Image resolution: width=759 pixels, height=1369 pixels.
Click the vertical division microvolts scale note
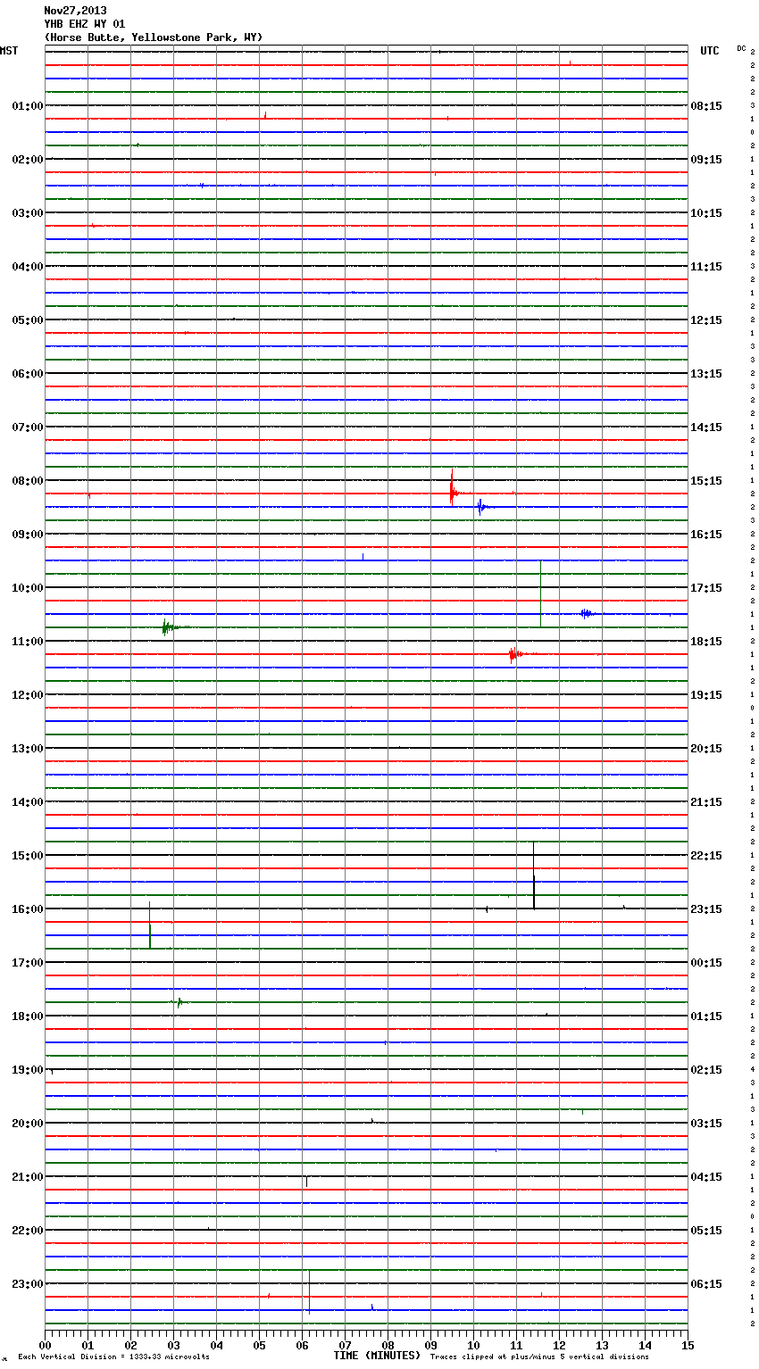(x=113, y=1357)
